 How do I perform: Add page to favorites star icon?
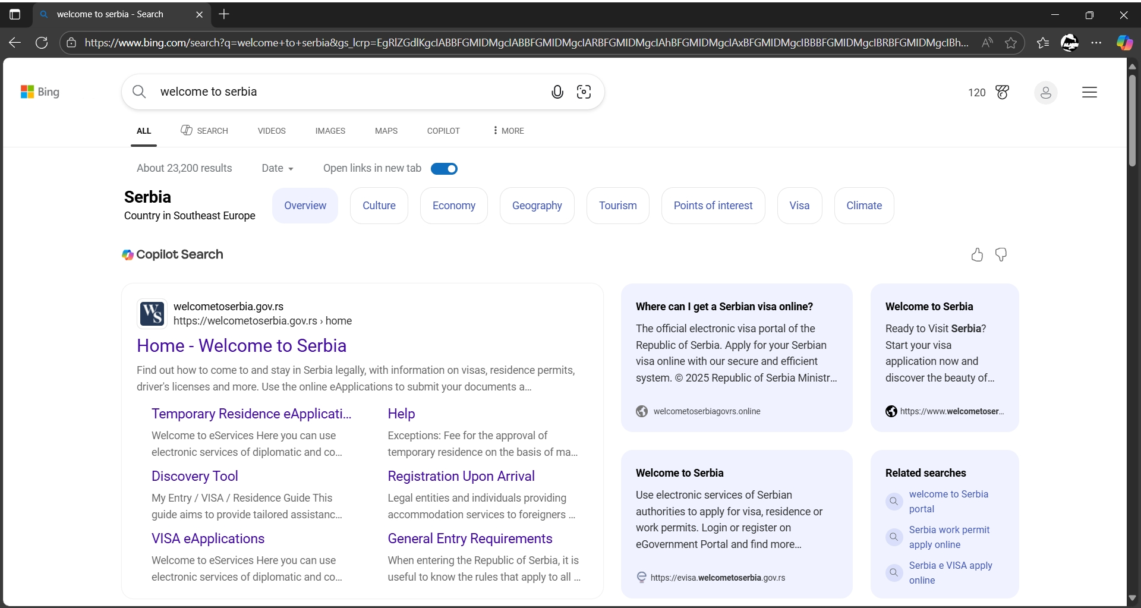(x=1010, y=43)
